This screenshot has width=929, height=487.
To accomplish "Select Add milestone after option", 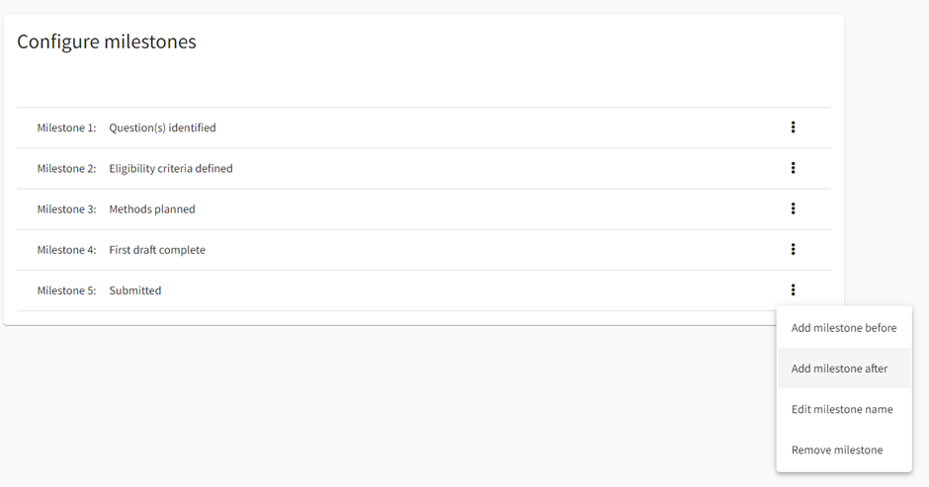I will [x=839, y=368].
